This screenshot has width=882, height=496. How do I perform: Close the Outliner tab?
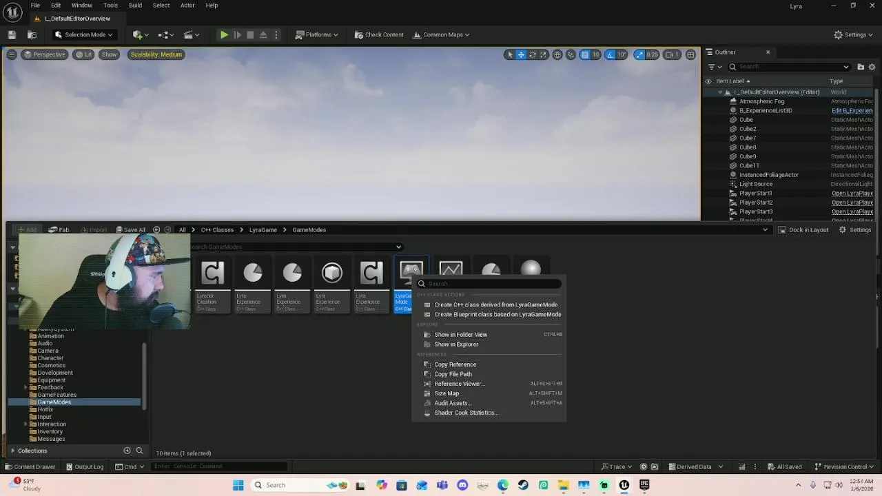768,52
